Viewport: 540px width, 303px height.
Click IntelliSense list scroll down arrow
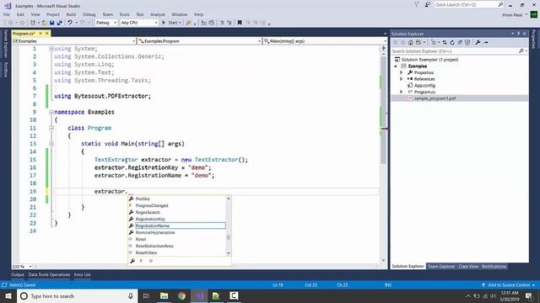click(x=229, y=253)
